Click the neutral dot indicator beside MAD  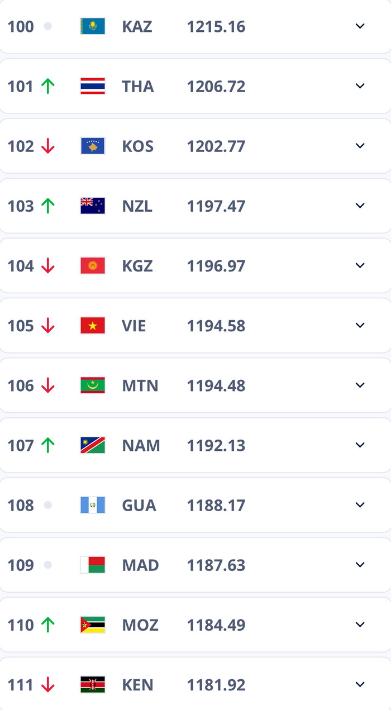coord(48,565)
